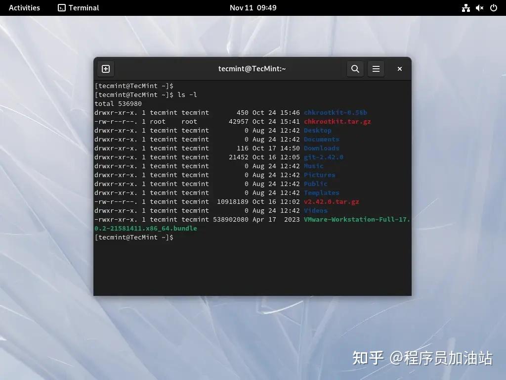The width and height of the screenshot is (506, 380).
Task: Click the VMware-Workstation bundle file name
Action: pyautogui.click(x=357, y=219)
